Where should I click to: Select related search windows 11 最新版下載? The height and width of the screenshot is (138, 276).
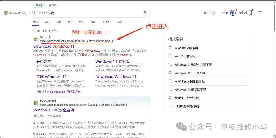190,89
